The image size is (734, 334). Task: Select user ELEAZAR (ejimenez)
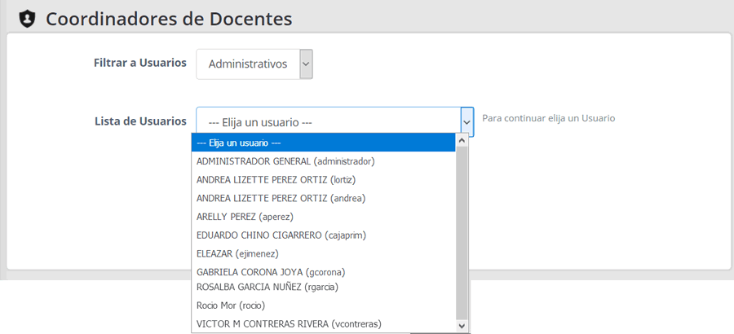coord(237,254)
